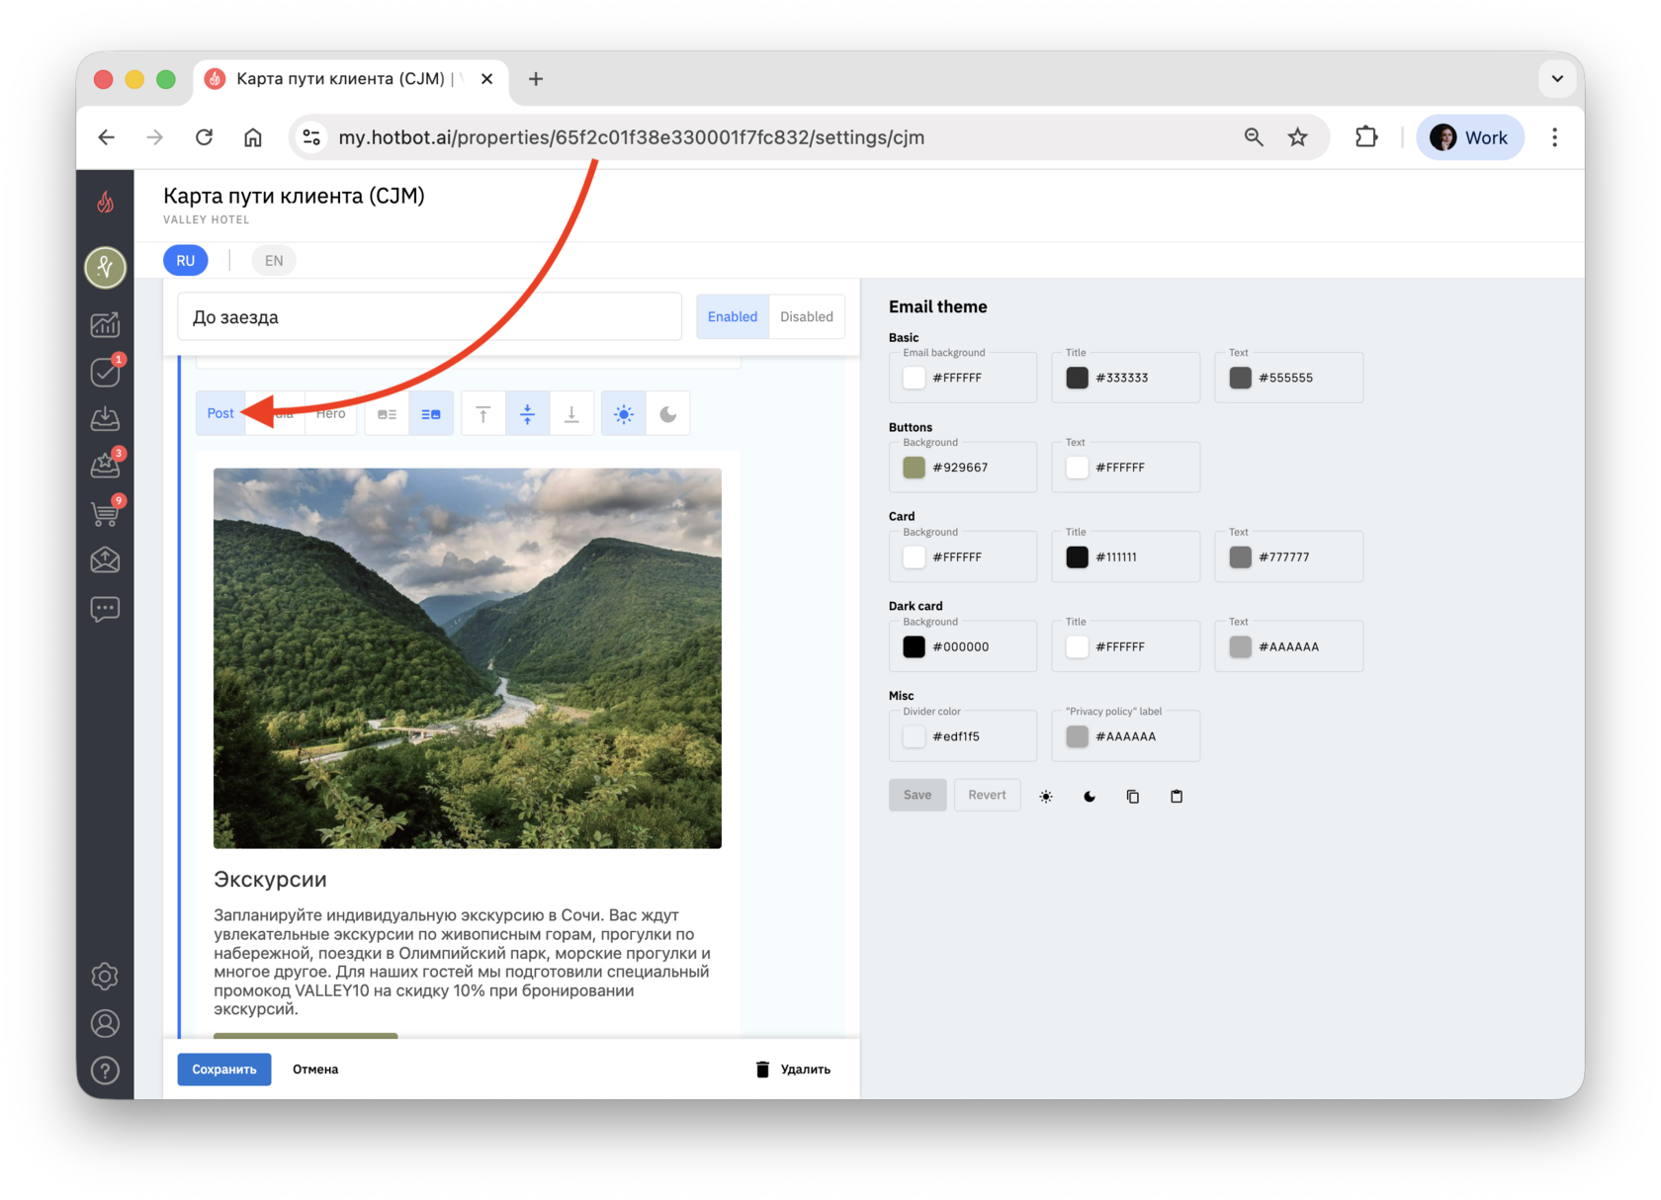This screenshot has width=1661, height=1200.
Task: Open the chat bubble sidebar icon
Action: 106,609
